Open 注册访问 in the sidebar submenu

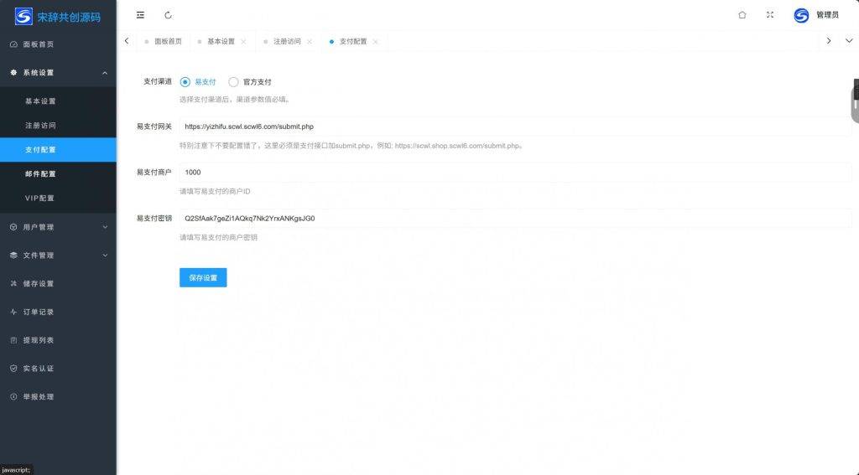click(x=58, y=126)
